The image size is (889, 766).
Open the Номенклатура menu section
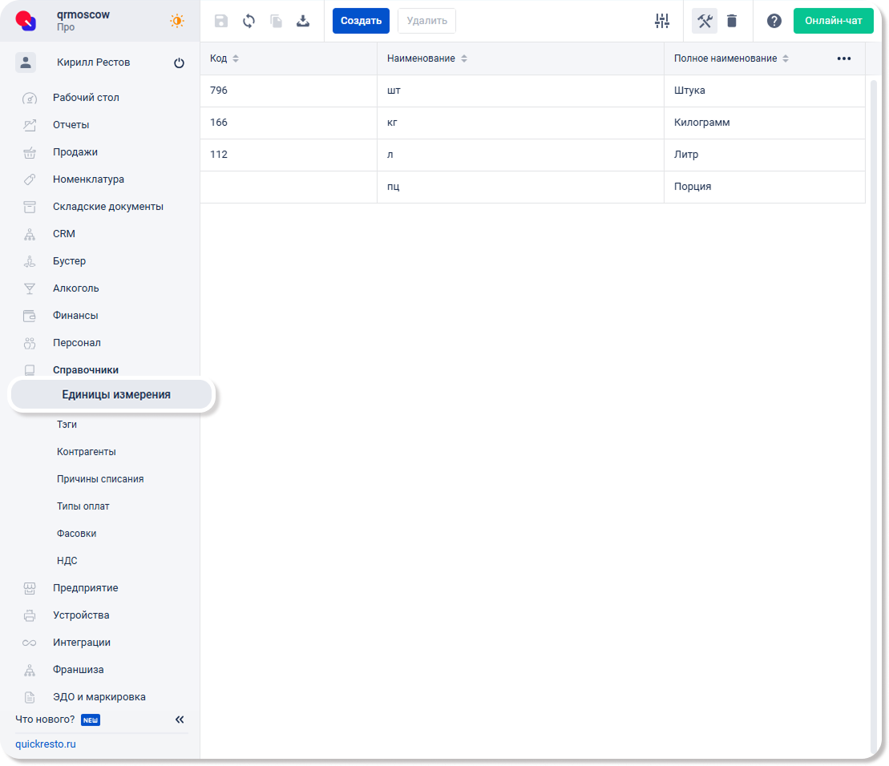pyautogui.click(x=88, y=179)
